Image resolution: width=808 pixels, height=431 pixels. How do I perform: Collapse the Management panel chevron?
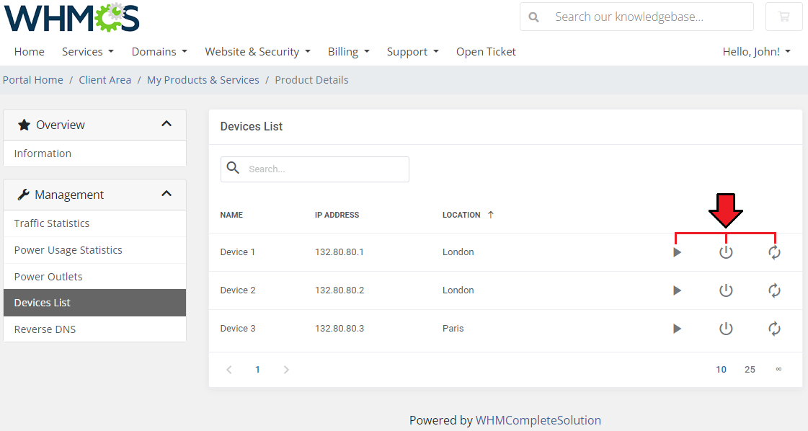[167, 194]
